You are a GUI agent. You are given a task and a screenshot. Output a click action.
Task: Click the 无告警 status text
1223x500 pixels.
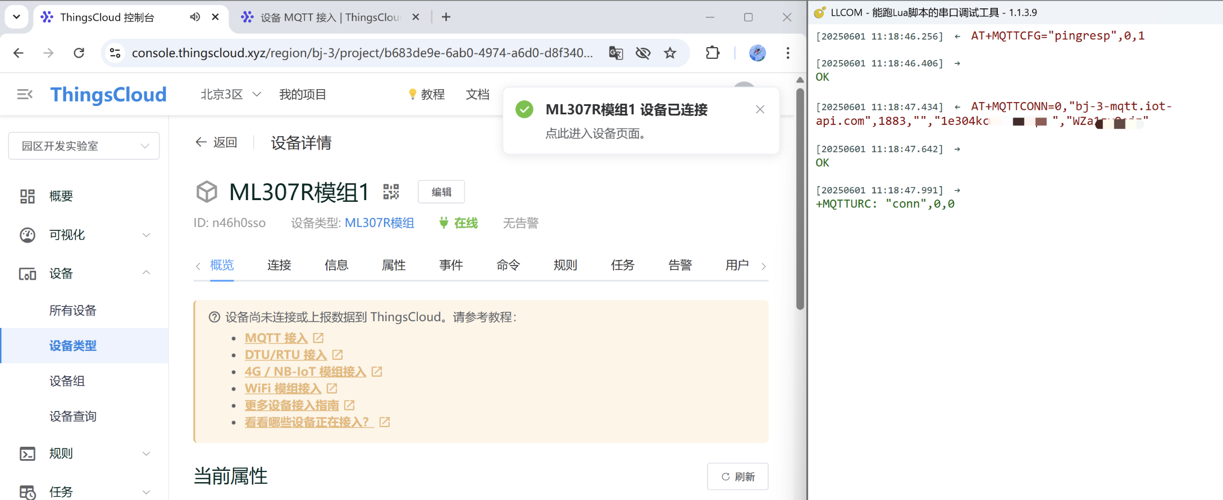tap(521, 223)
